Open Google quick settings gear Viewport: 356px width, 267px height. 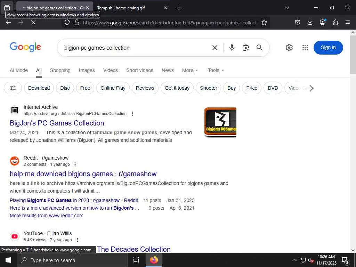pos(289,48)
